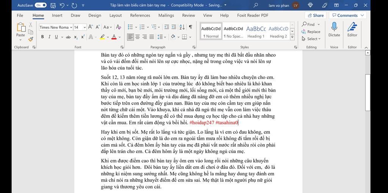388x193 pixels.
Task: Click the Multilevel List icon
Action: coord(154,27)
